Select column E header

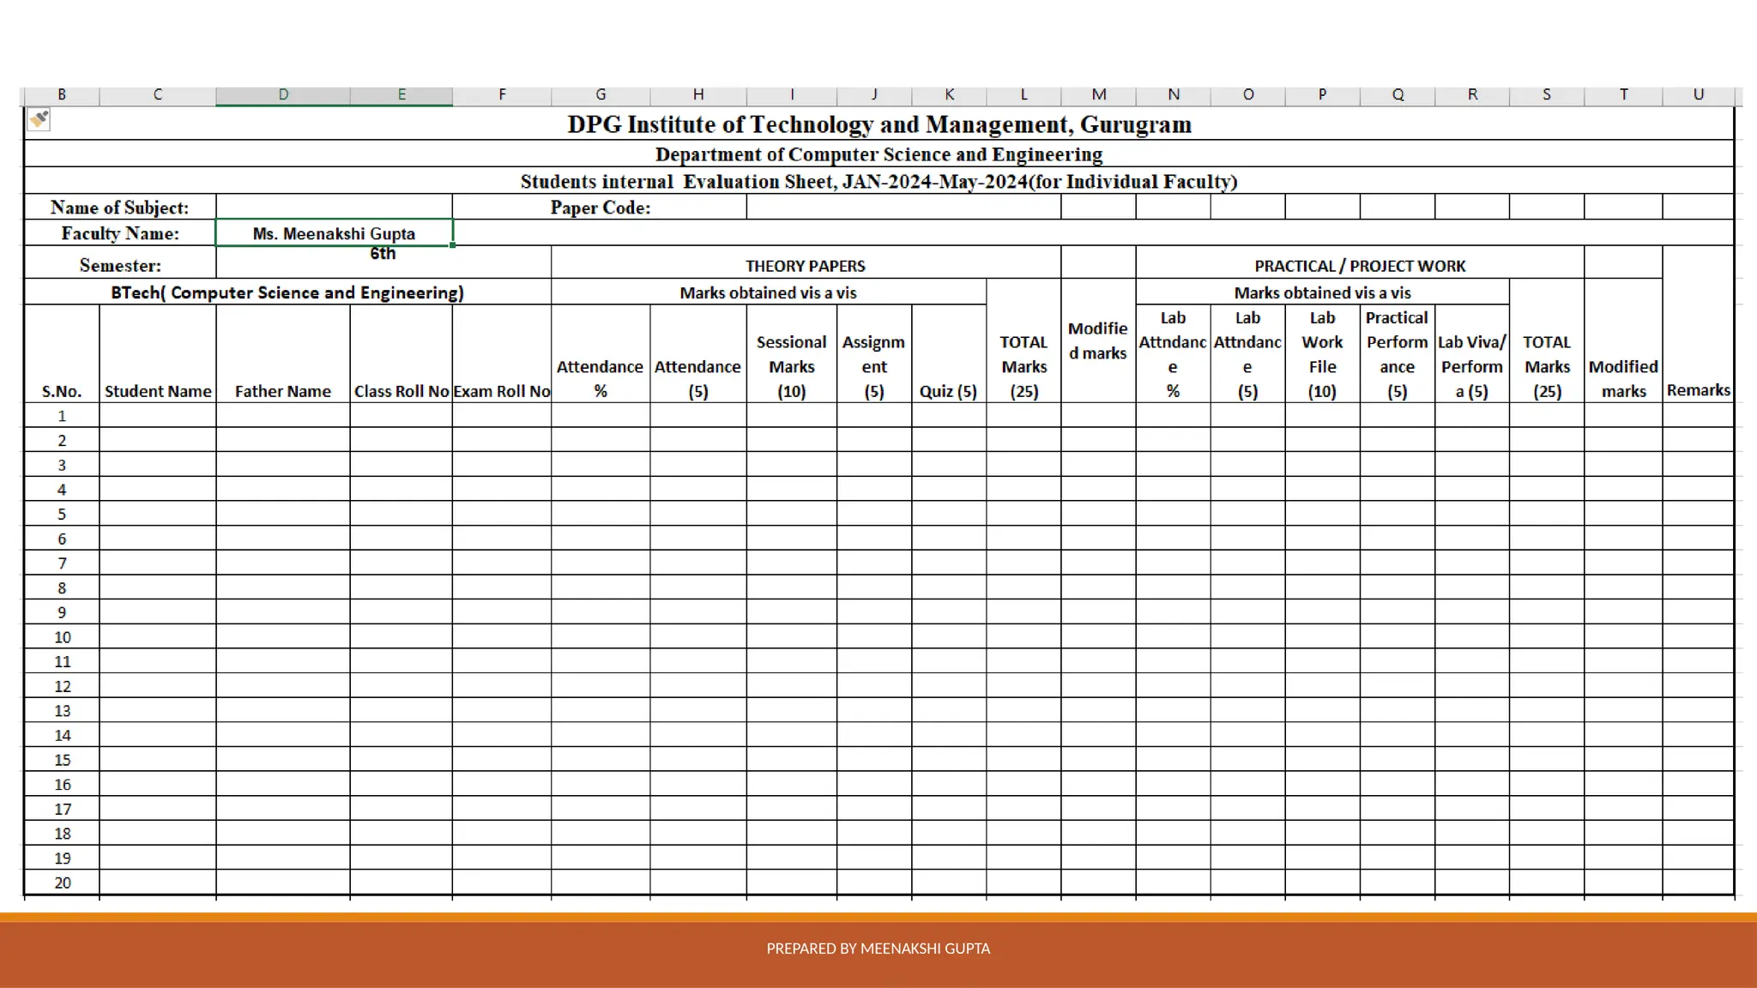tap(401, 95)
